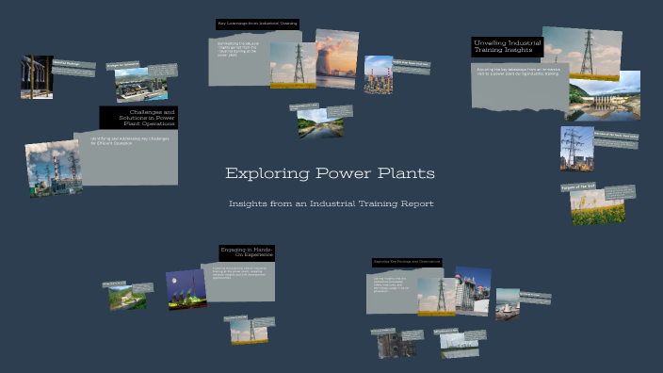Click the caption block beside the river canal photo
This screenshot has height=373, width=663.
coord(340,112)
